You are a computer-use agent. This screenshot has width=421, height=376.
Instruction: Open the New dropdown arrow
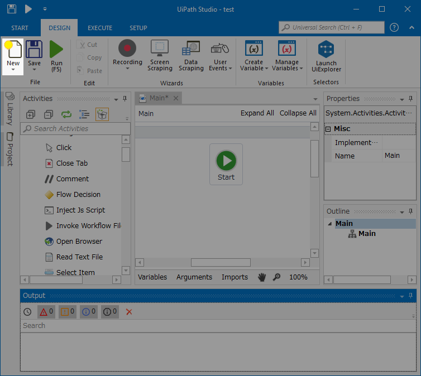(13, 70)
